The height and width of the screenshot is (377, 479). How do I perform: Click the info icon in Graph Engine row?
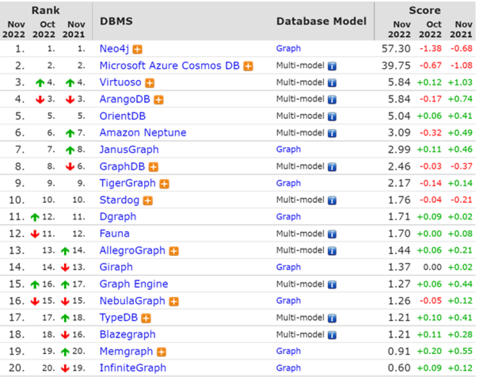pos(332,284)
